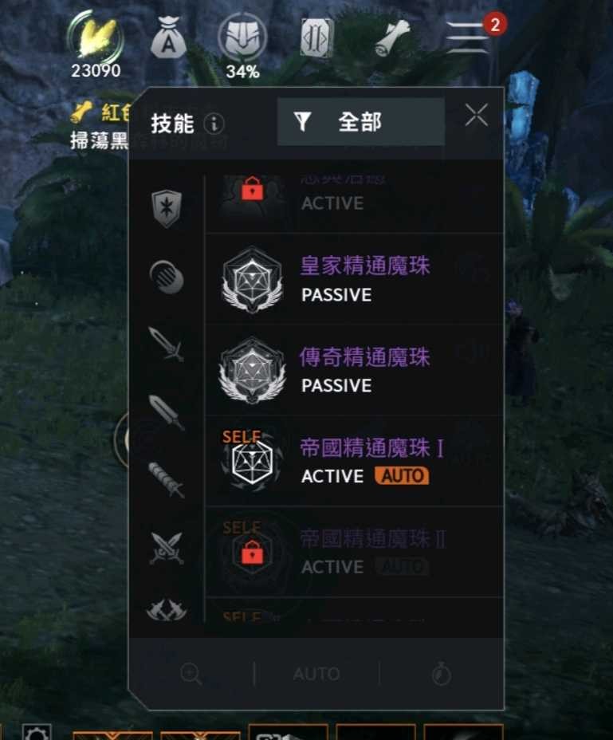Toggle AUTO on 帝國精通魔珠 I skill

402,476
